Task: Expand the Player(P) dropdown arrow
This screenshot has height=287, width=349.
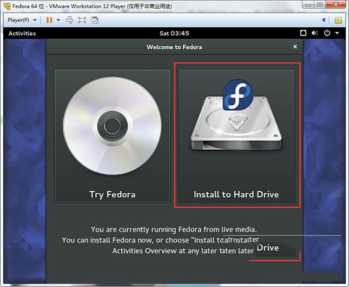Action: 35,20
